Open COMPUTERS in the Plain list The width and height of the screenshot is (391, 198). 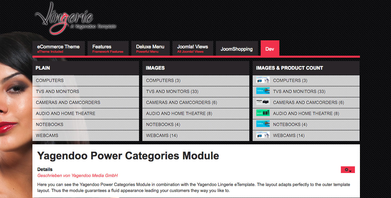(x=86, y=81)
